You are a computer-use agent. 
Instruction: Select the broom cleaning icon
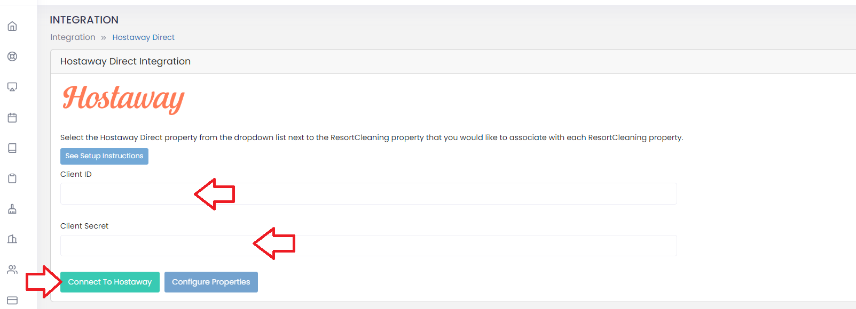coord(12,208)
